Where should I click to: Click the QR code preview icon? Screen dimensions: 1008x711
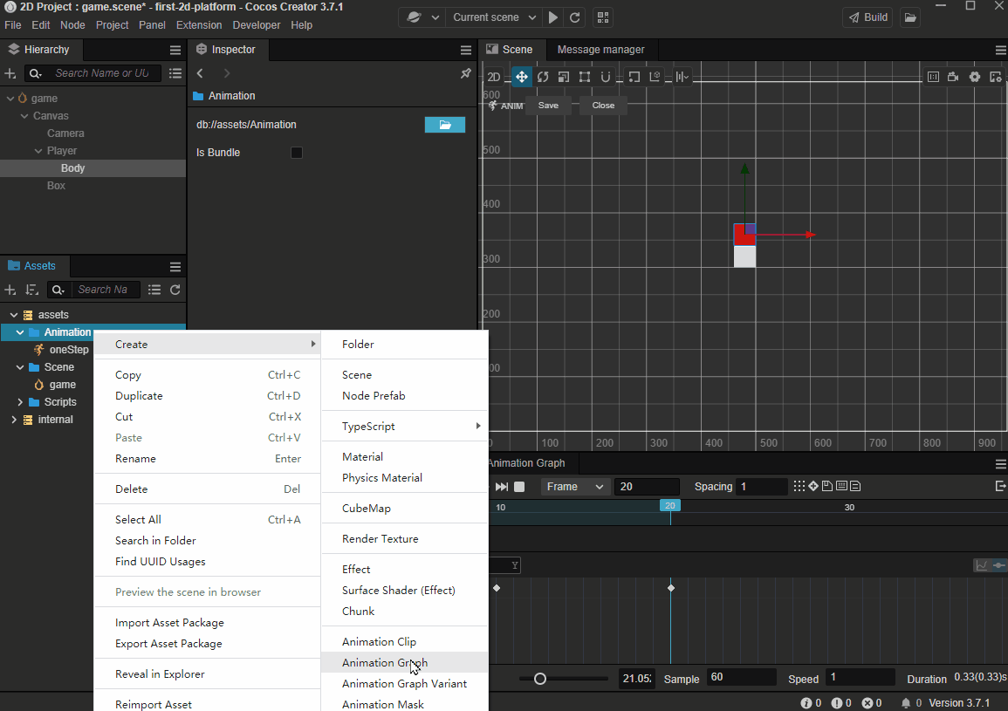click(602, 17)
